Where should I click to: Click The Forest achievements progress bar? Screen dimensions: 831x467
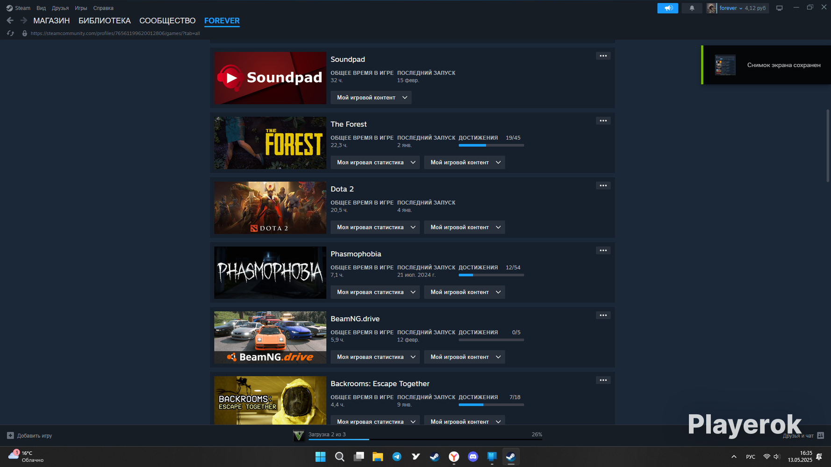coord(491,145)
